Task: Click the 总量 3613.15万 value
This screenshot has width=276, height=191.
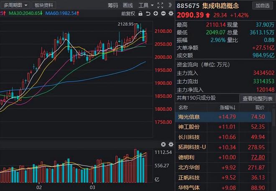Action: [x=262, y=32]
